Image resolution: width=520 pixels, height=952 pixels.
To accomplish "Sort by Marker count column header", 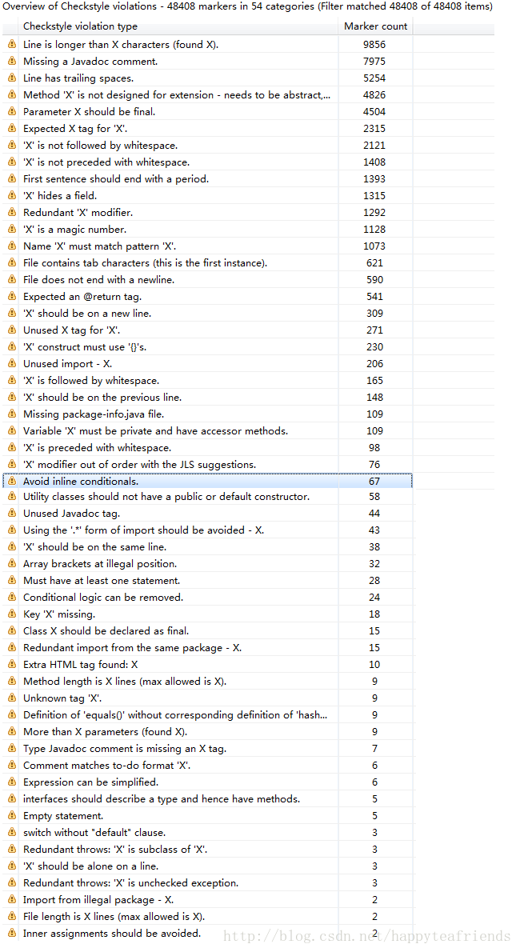I will (375, 26).
